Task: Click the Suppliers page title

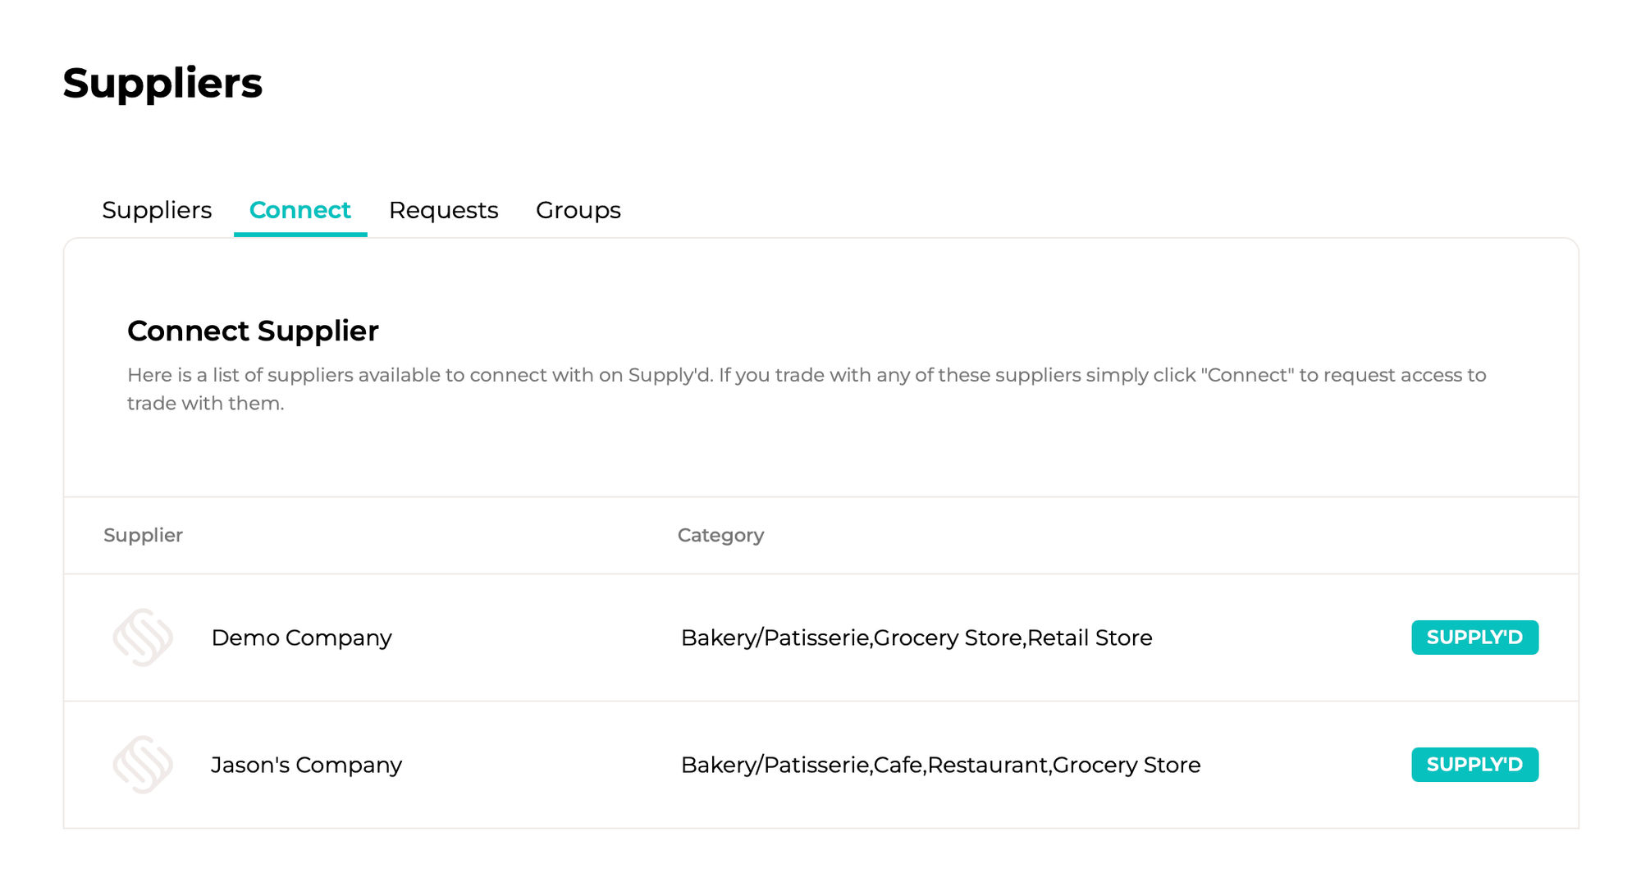Action: pyautogui.click(x=162, y=83)
